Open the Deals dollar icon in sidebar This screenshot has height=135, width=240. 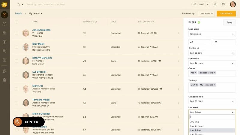tap(4, 42)
